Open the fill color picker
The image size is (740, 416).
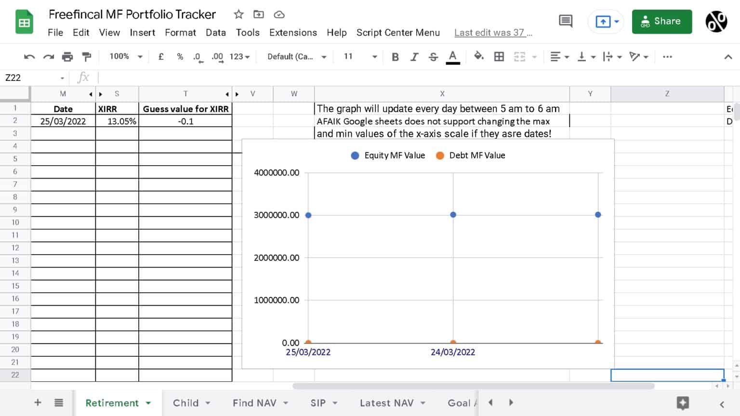coord(479,56)
